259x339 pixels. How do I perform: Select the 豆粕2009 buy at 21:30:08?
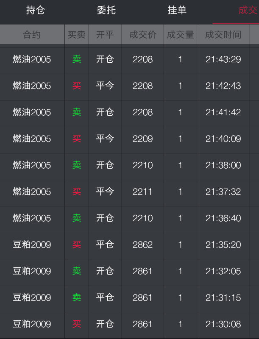pos(130,324)
